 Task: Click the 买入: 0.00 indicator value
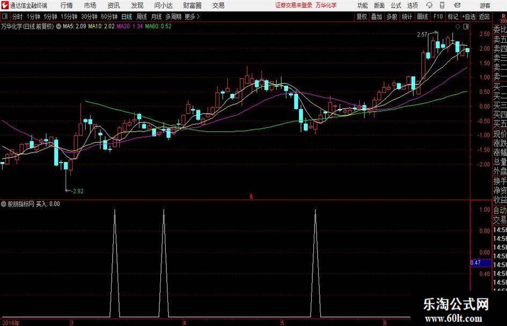click(48, 204)
